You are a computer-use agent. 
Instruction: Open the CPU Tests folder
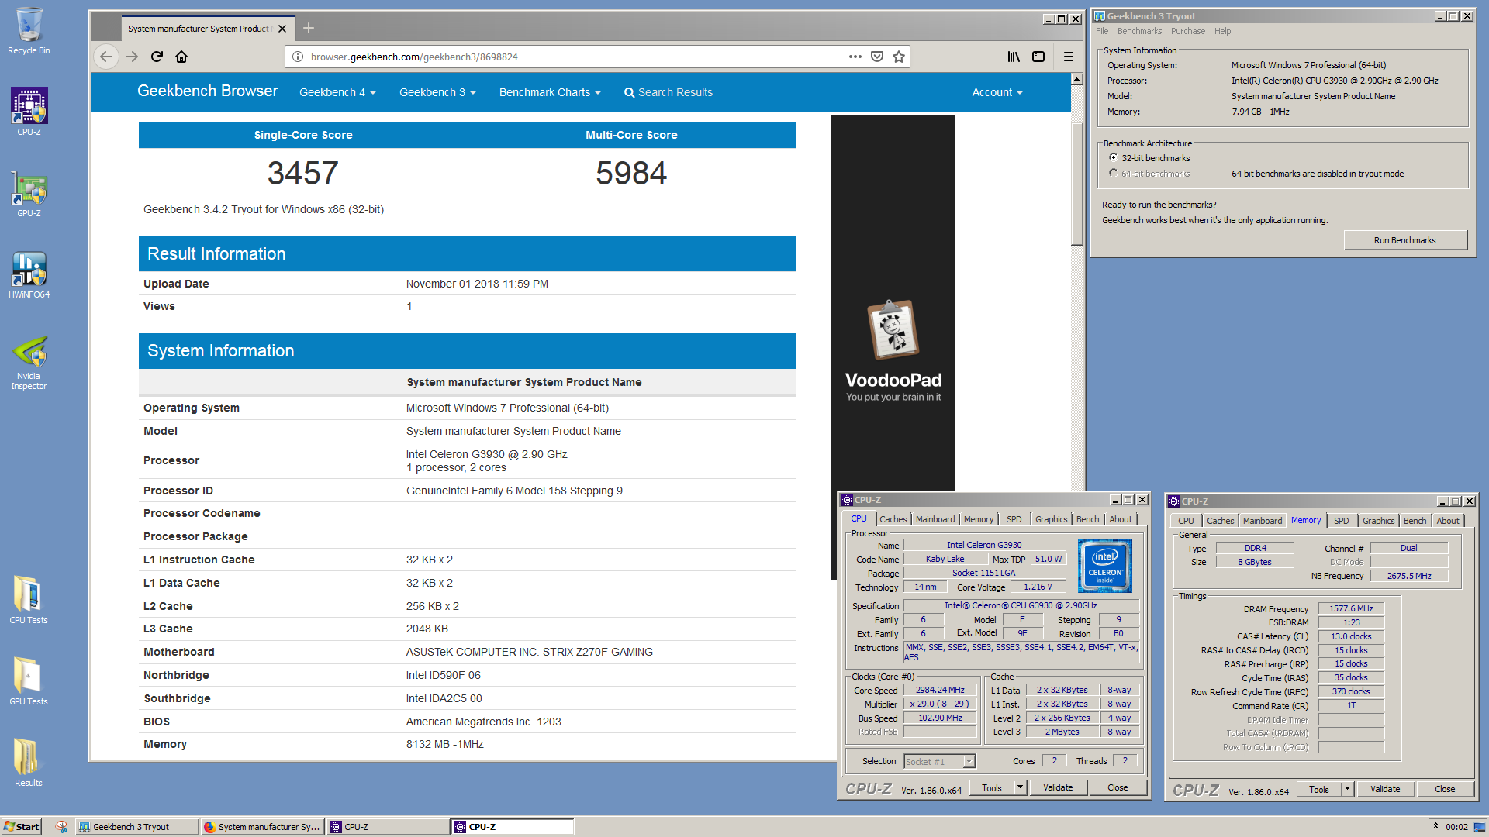pyautogui.click(x=29, y=599)
